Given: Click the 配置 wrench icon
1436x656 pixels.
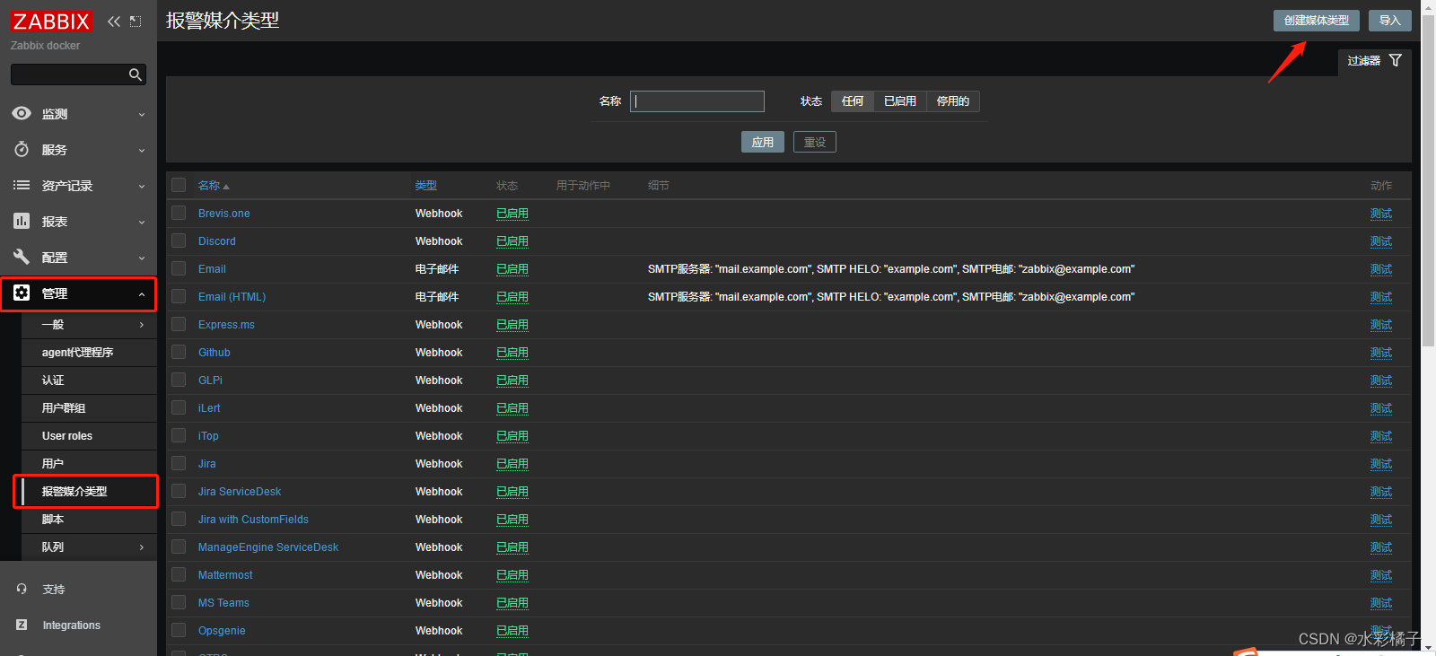Looking at the screenshot, I should click(22, 258).
